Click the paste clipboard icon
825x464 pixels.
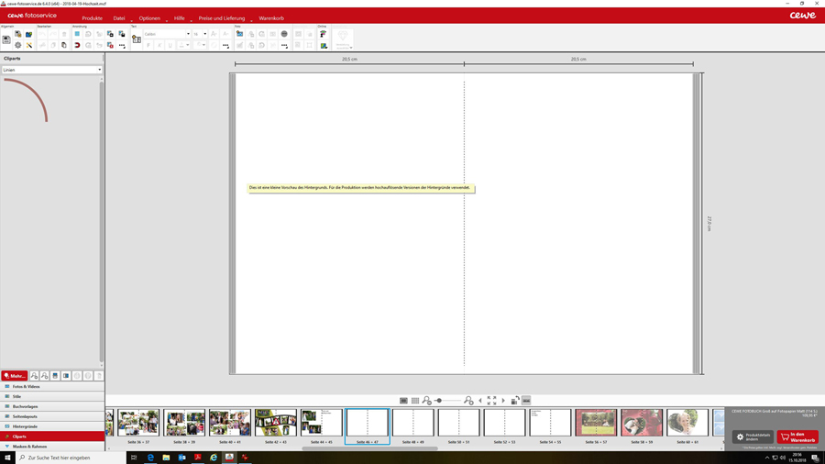pyautogui.click(x=64, y=45)
